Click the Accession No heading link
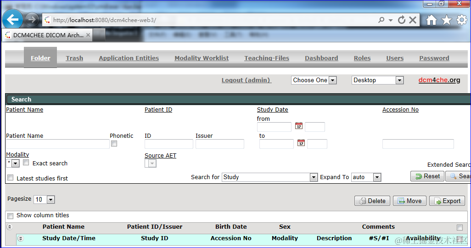471x248 pixels. point(400,110)
